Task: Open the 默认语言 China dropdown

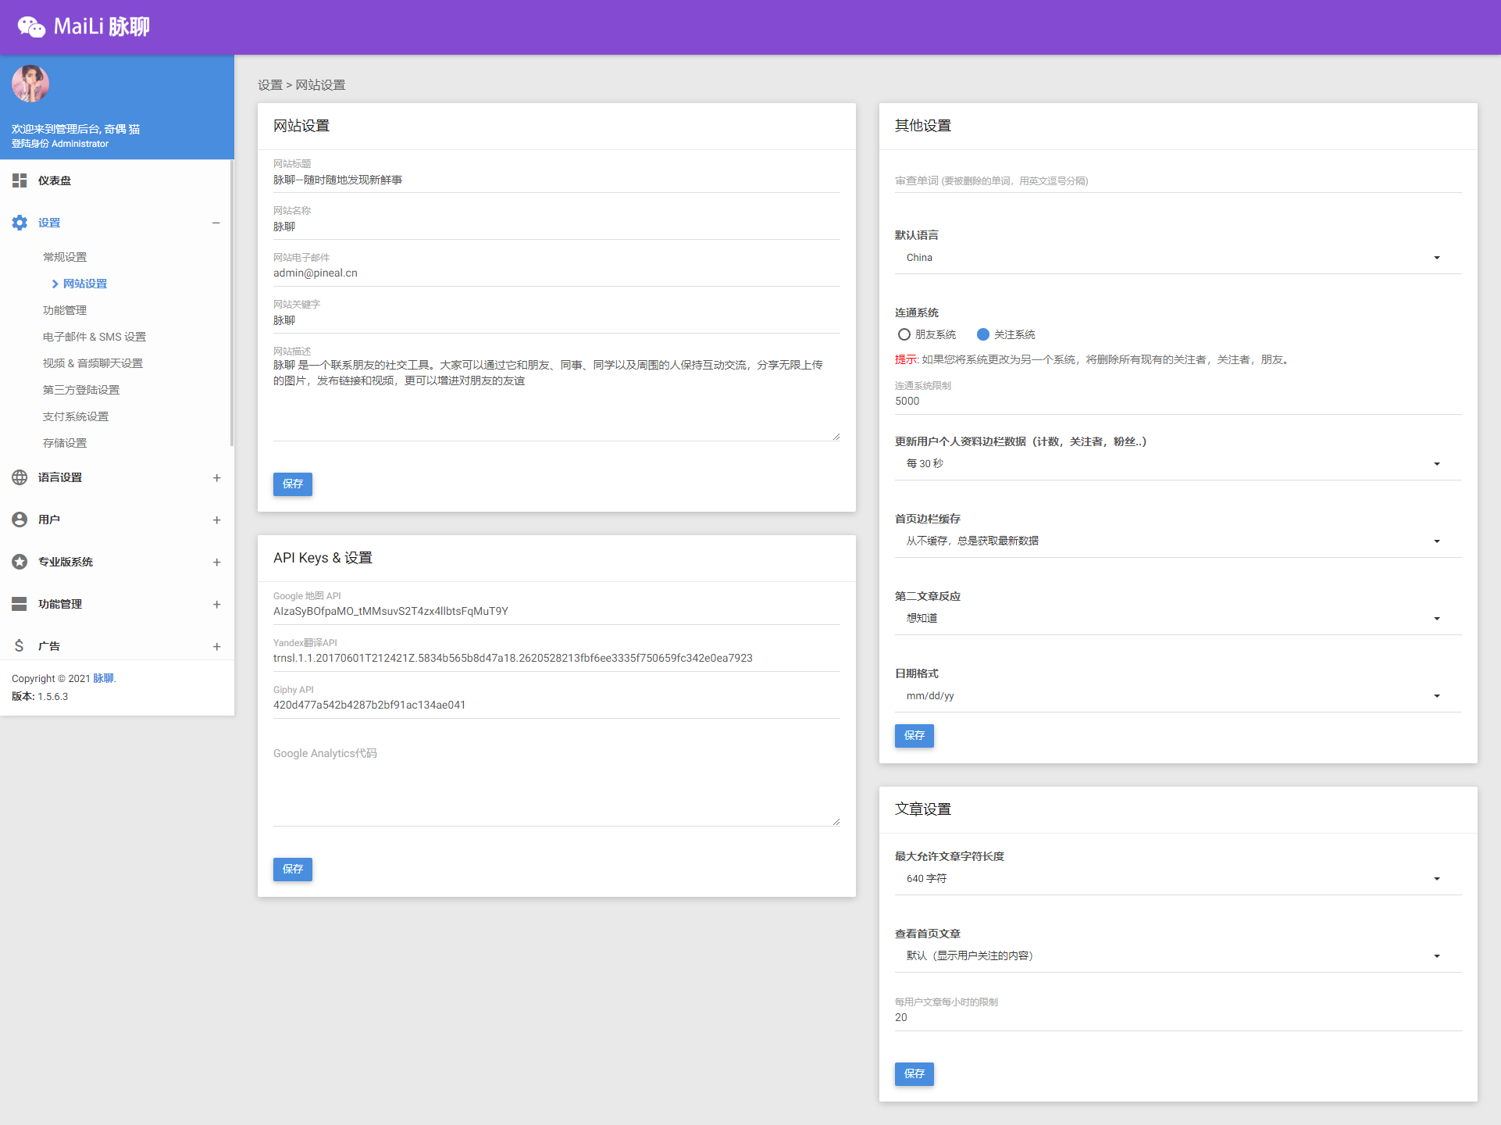Action: tap(1178, 258)
